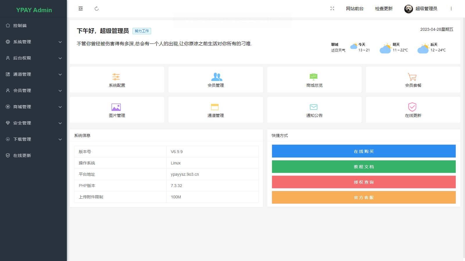Viewport: 465px width, 261px height.
Task: Open 通知公告 via the envelope icon
Action: (314, 107)
